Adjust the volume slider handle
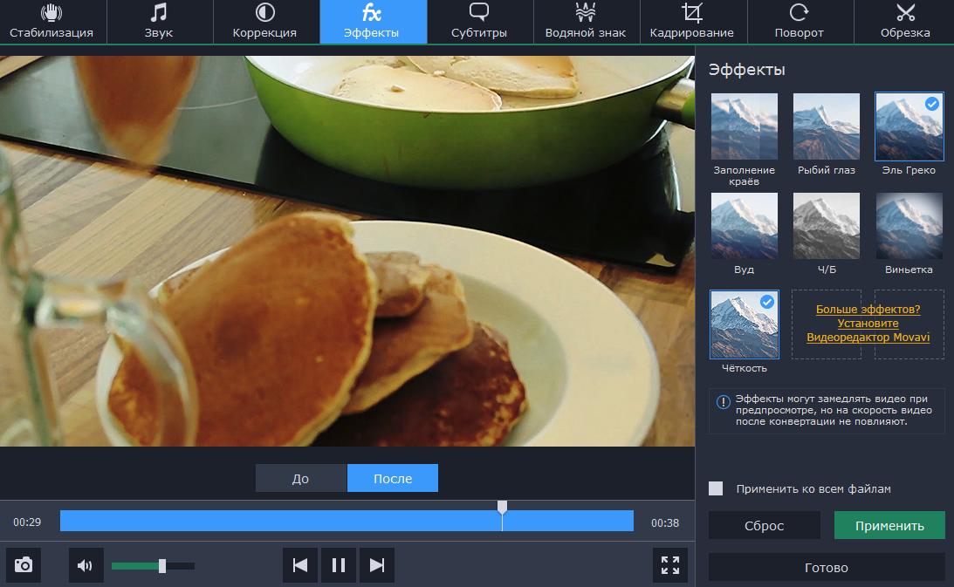Viewport: 954px width, 587px height. pyautogui.click(x=162, y=566)
